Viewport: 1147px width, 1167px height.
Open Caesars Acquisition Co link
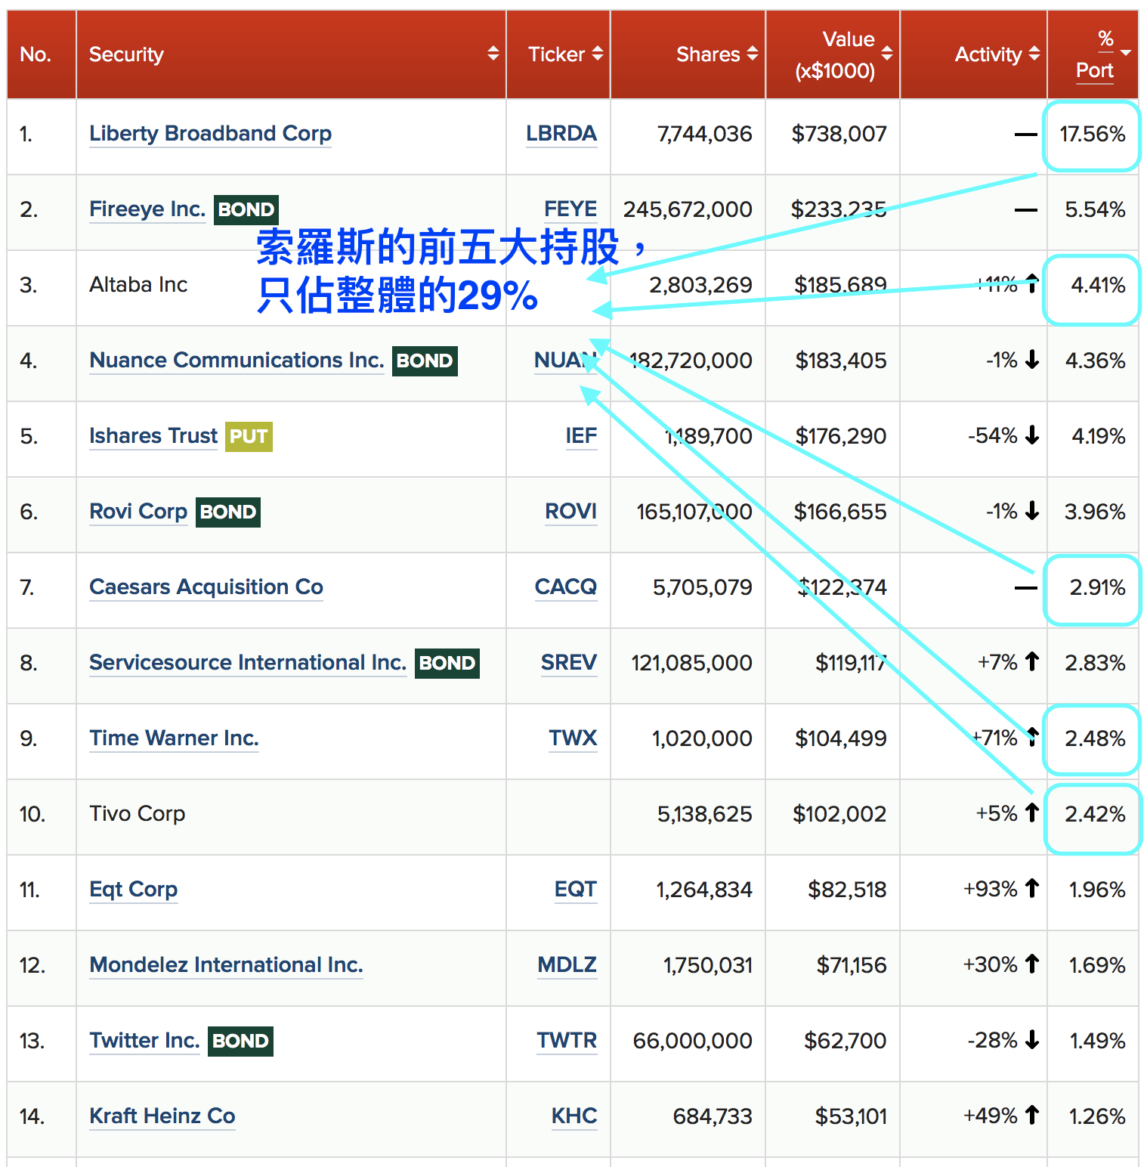pyautogui.click(x=206, y=587)
